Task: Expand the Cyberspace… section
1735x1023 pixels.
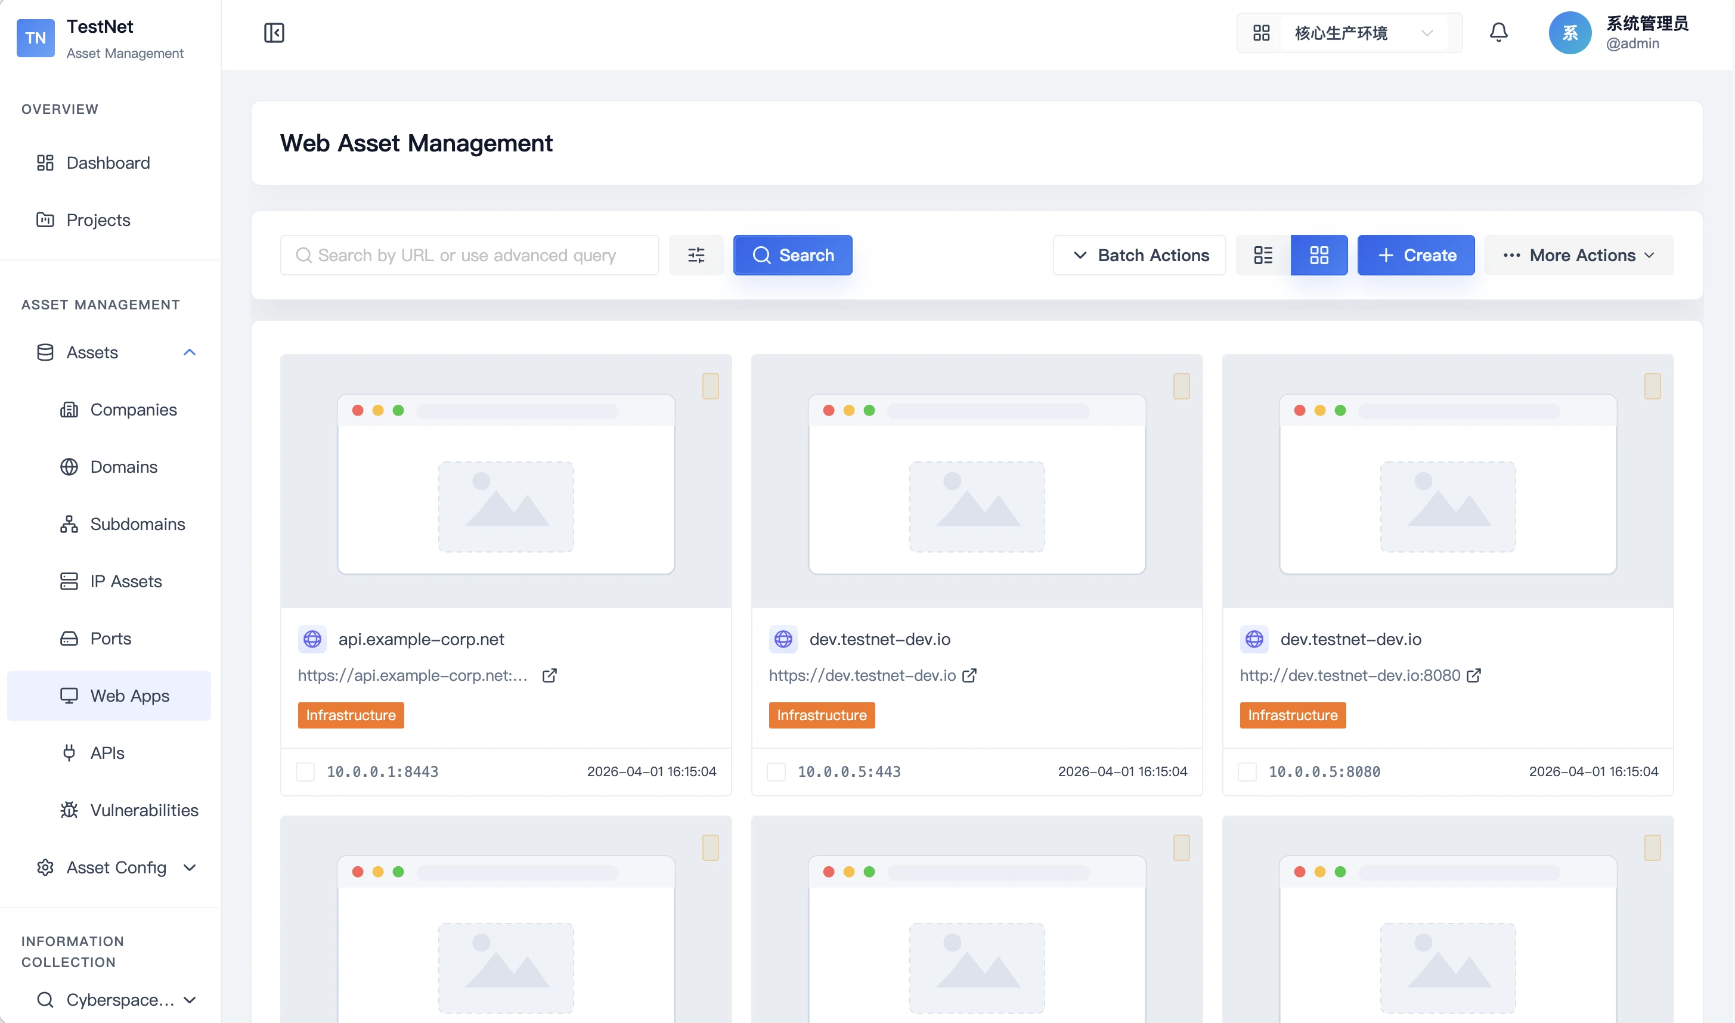Action: pyautogui.click(x=190, y=1000)
